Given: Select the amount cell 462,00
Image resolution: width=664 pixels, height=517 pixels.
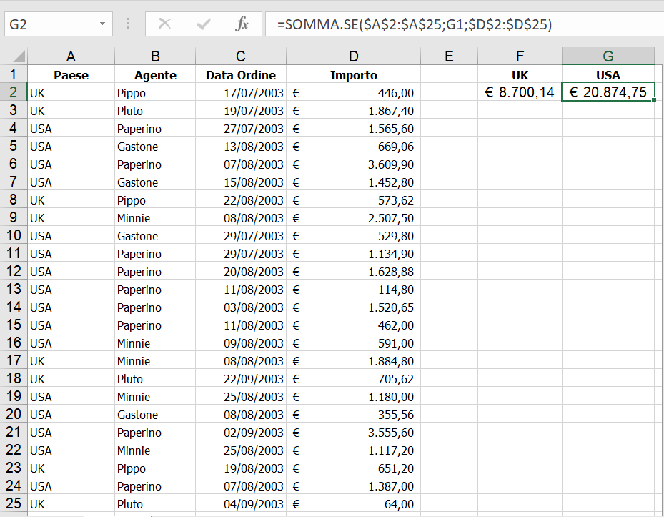Looking at the screenshot, I should 354,325.
